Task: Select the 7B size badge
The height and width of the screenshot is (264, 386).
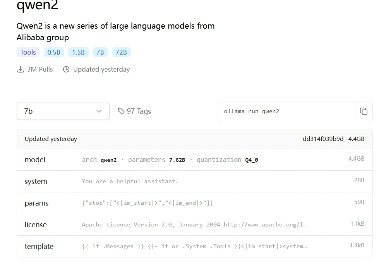Action: (100, 52)
